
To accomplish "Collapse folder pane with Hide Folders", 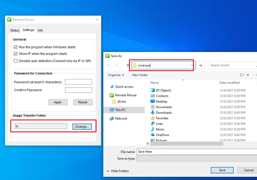I will coord(118,171).
